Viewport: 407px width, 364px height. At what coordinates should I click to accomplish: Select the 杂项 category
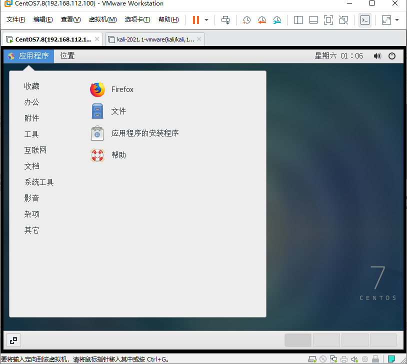pos(31,214)
